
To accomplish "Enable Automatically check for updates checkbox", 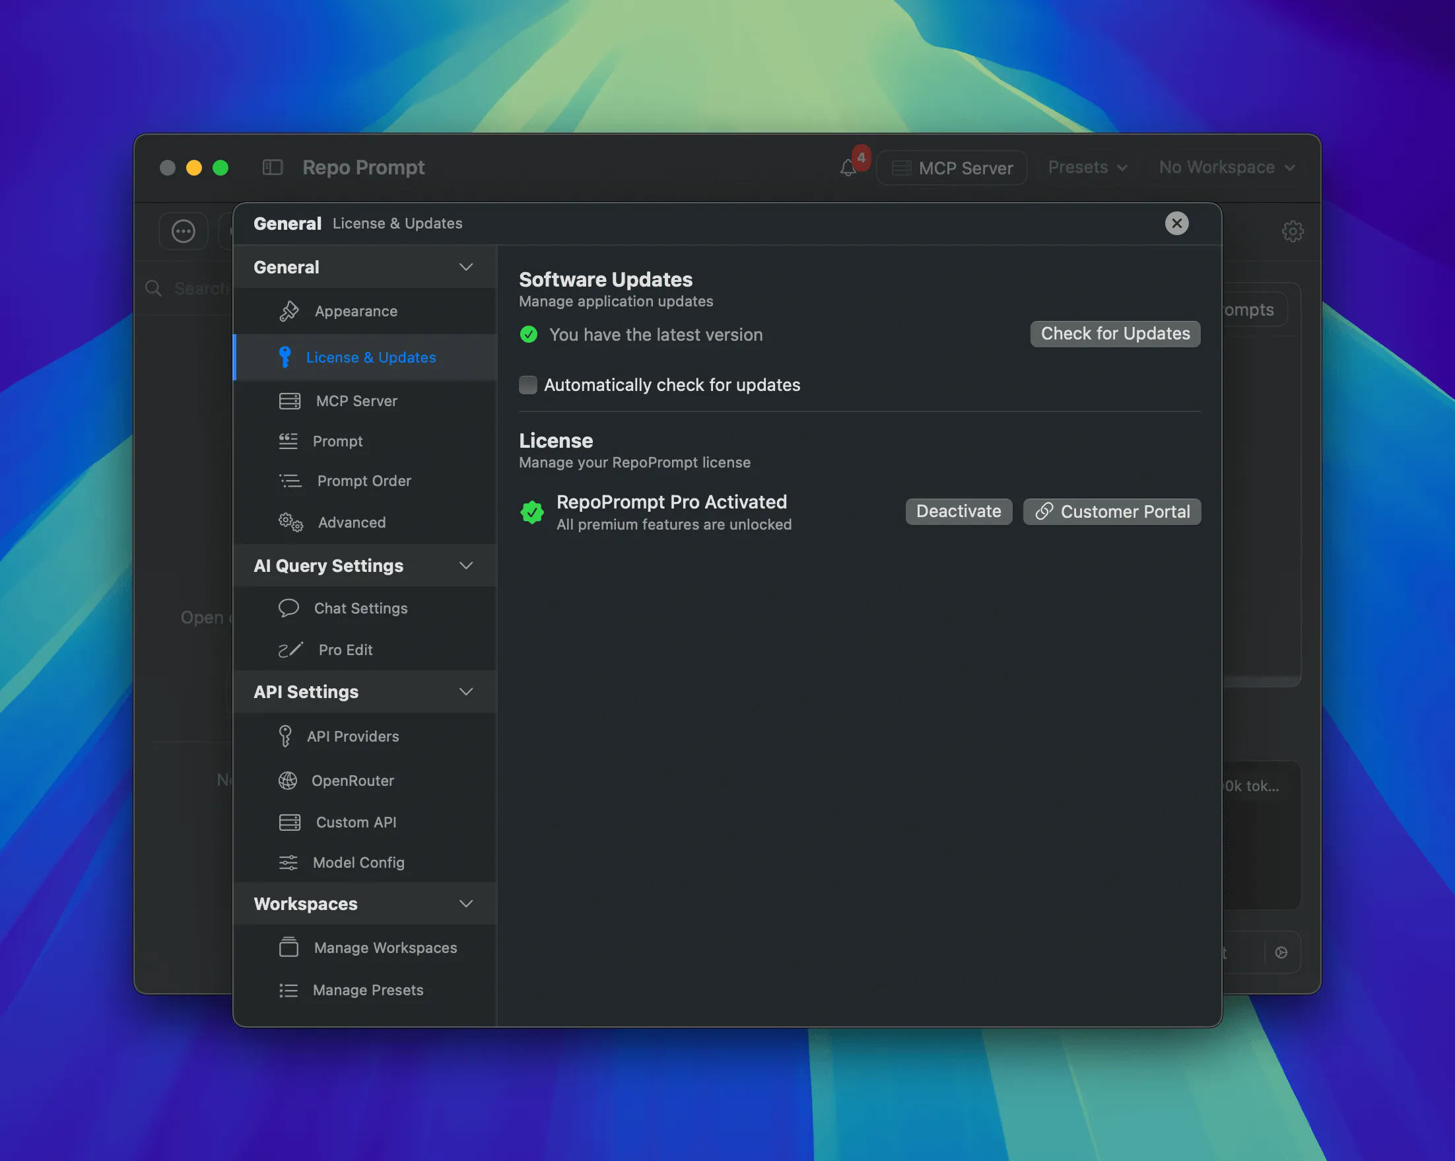I will click(x=527, y=385).
